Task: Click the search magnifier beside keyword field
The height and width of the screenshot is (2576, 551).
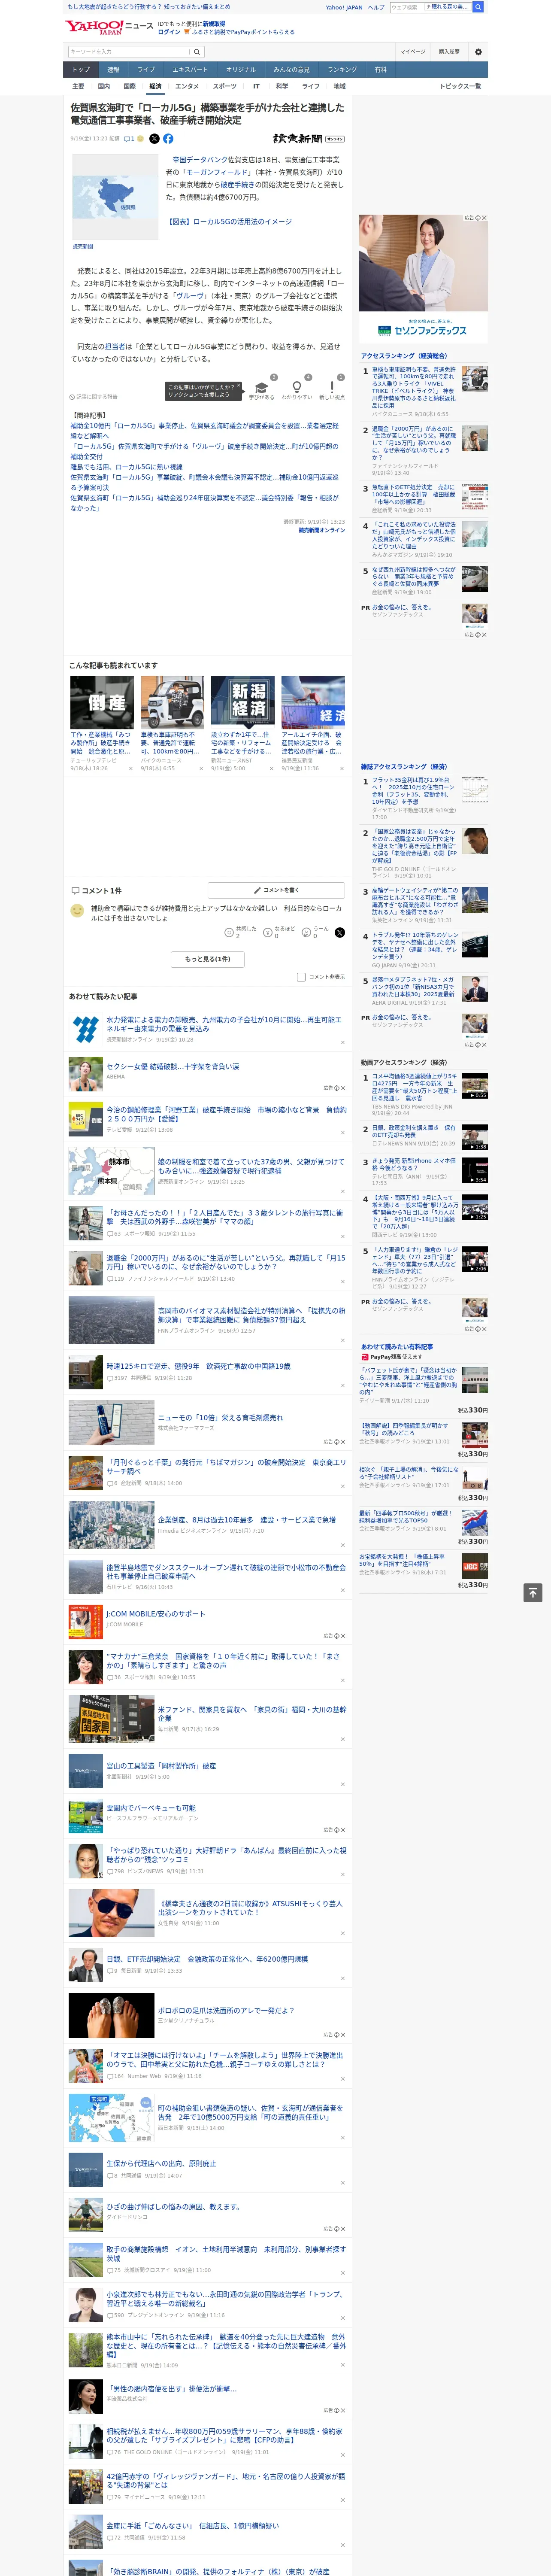Action: coord(197,52)
